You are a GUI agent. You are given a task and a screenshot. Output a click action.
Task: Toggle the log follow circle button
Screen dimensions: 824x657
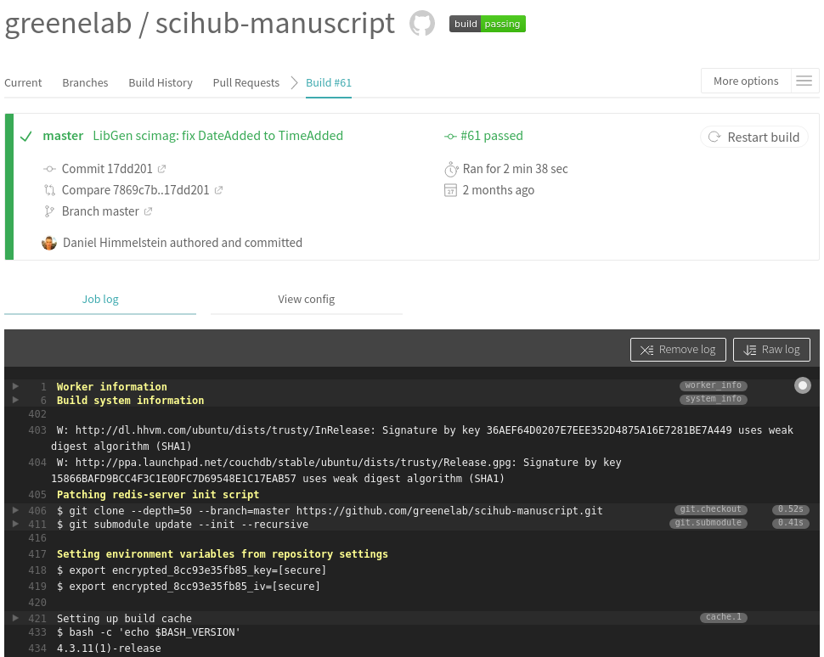(x=803, y=385)
